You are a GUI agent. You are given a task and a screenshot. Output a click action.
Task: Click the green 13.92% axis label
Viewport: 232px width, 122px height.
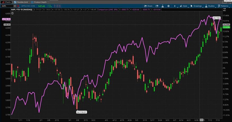pos(226,27)
